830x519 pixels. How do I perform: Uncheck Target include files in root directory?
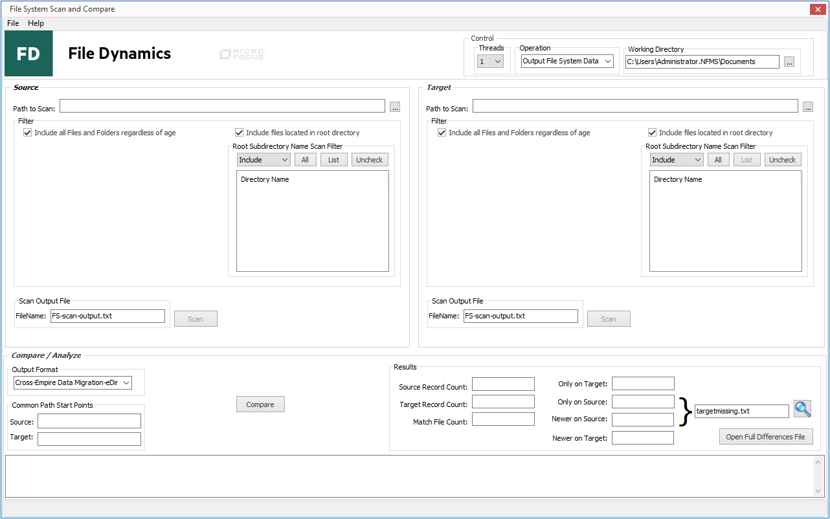653,133
